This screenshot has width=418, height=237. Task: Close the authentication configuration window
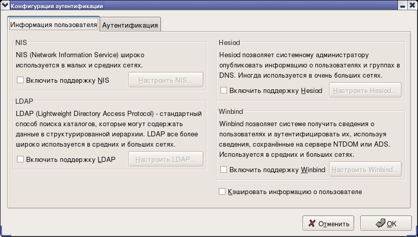[x=412, y=6]
